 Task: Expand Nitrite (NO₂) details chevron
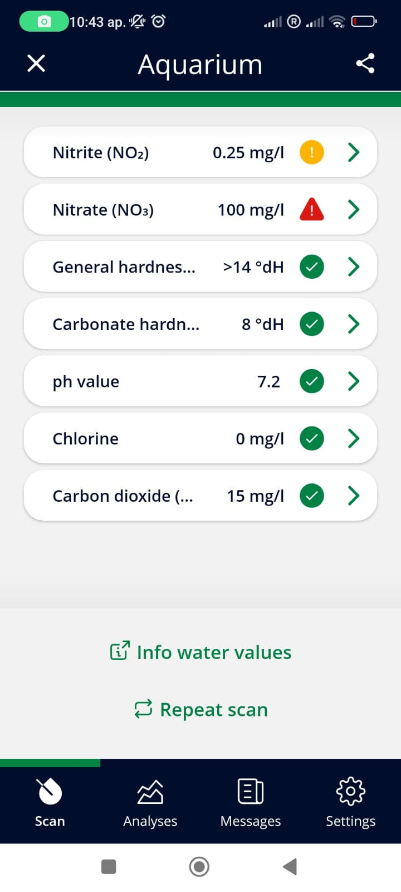(354, 152)
